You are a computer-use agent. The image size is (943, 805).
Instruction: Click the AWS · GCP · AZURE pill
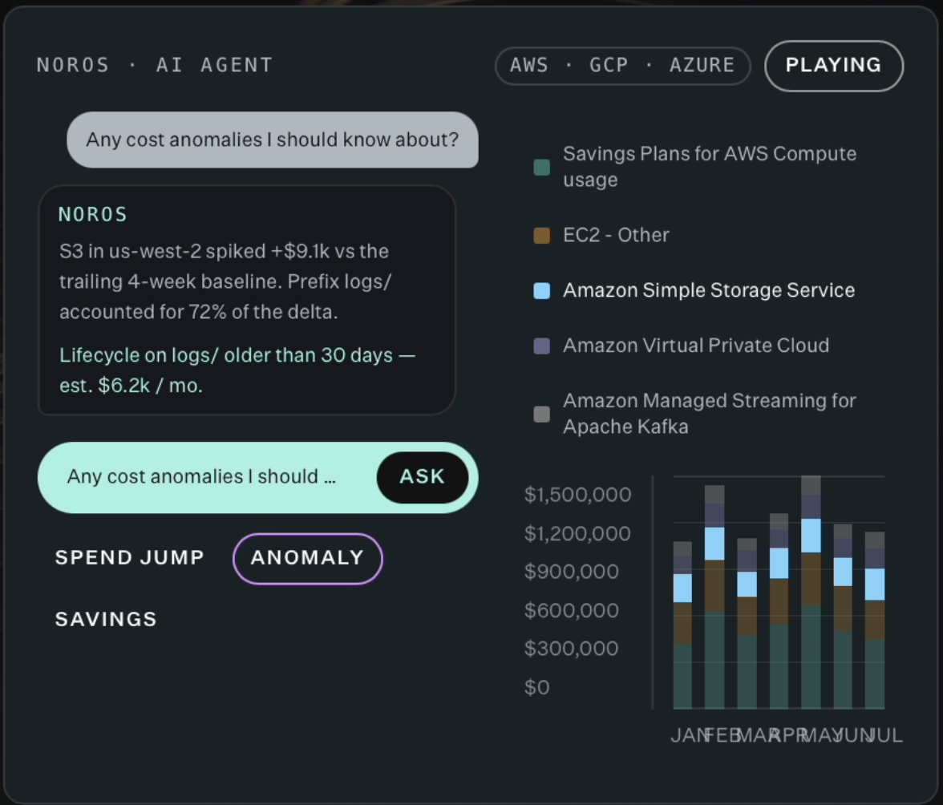pyautogui.click(x=622, y=66)
